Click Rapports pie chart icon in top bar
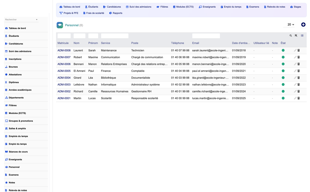The width and height of the screenshot is (310, 192). coord(110,13)
